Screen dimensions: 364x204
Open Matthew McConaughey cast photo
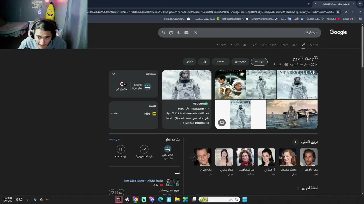click(309, 157)
